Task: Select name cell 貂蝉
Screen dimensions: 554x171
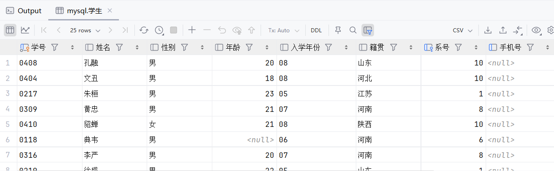Action: point(115,124)
